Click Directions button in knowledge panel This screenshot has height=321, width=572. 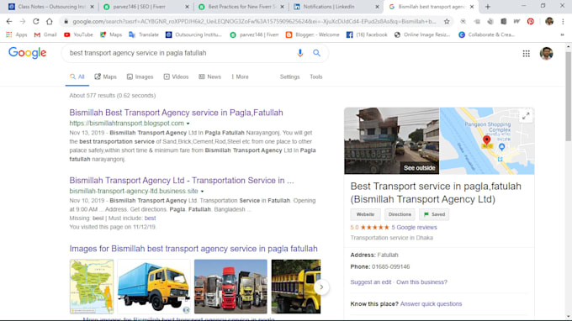click(x=400, y=214)
